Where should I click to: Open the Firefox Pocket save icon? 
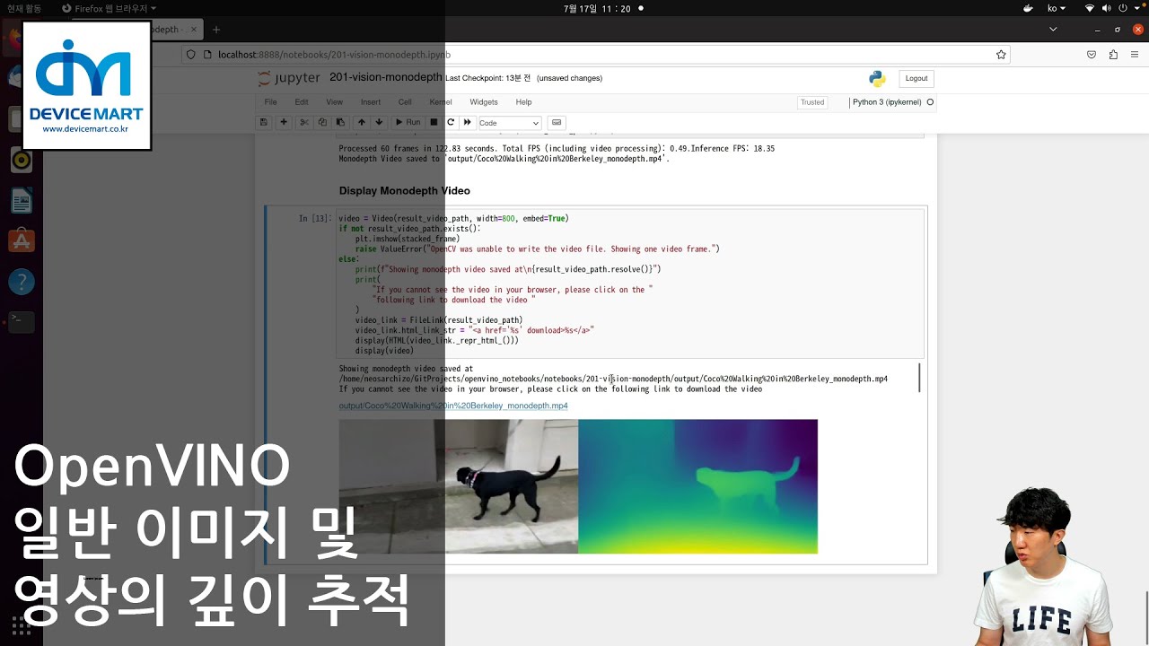click(x=1092, y=55)
